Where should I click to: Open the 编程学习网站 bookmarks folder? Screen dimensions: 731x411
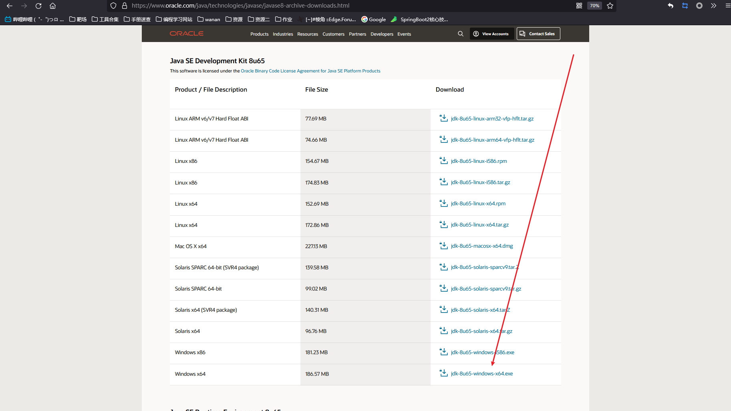[x=174, y=19]
